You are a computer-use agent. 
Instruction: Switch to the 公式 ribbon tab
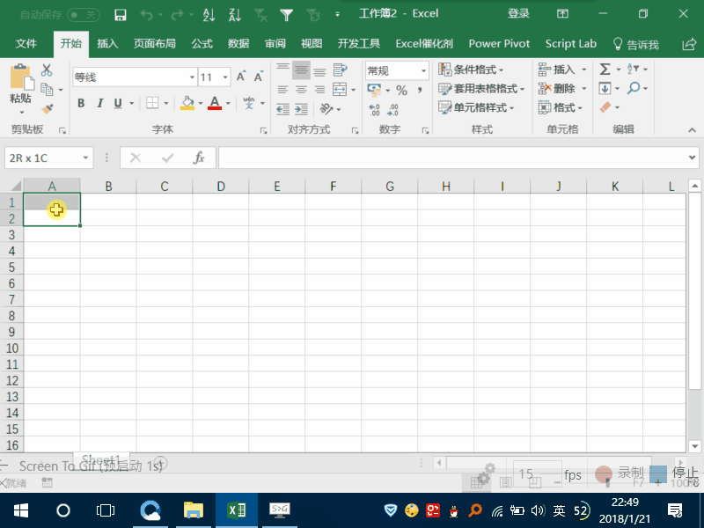click(x=202, y=43)
